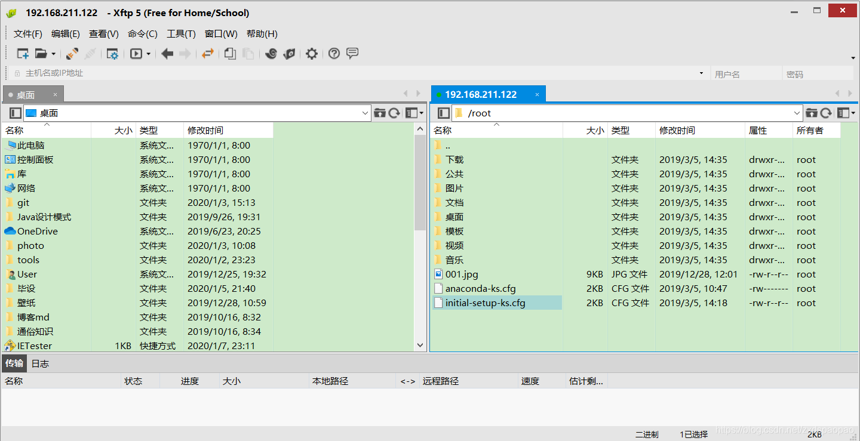
Task: Sort local files by 大小 column
Action: [113, 130]
